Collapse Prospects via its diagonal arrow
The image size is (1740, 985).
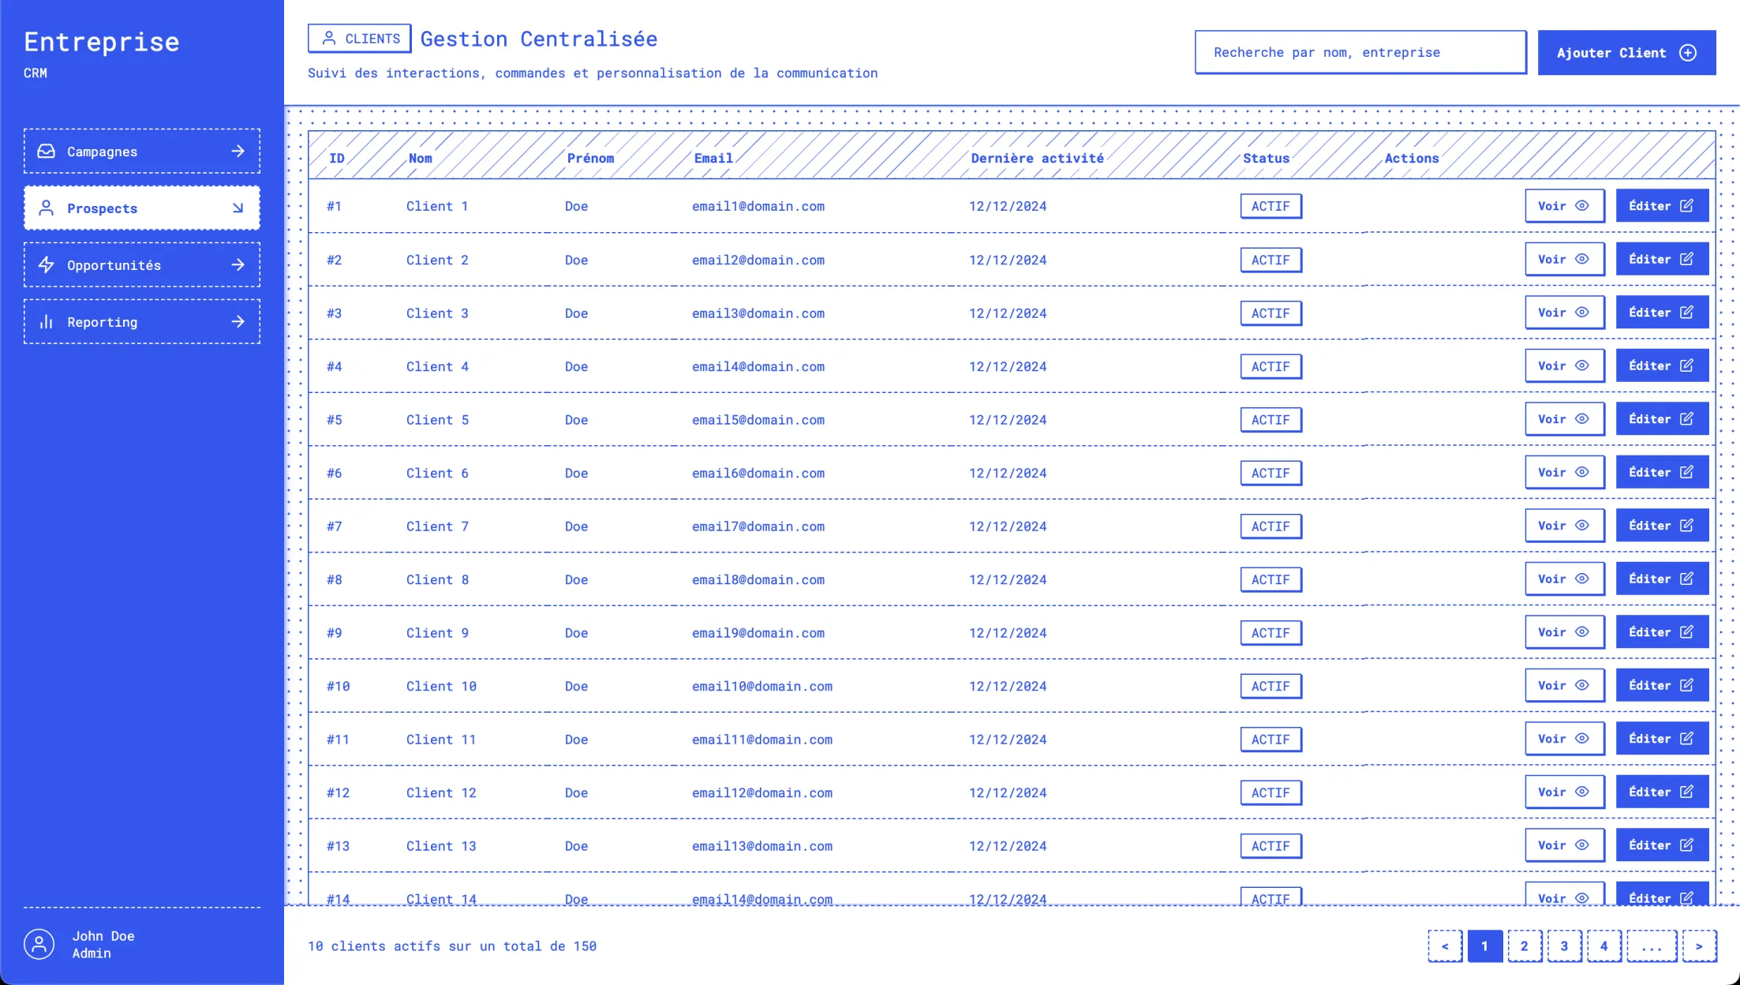click(x=238, y=208)
